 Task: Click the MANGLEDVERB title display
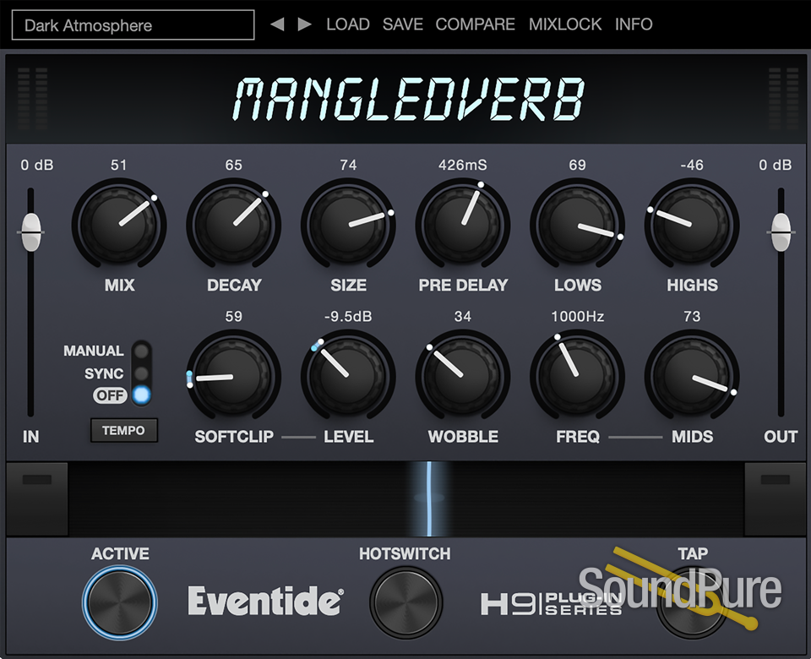tap(409, 100)
